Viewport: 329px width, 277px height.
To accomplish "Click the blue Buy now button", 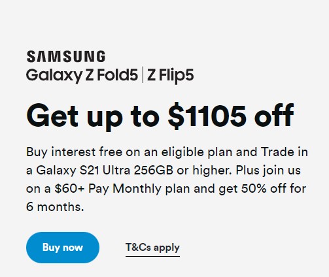I will pos(63,248).
